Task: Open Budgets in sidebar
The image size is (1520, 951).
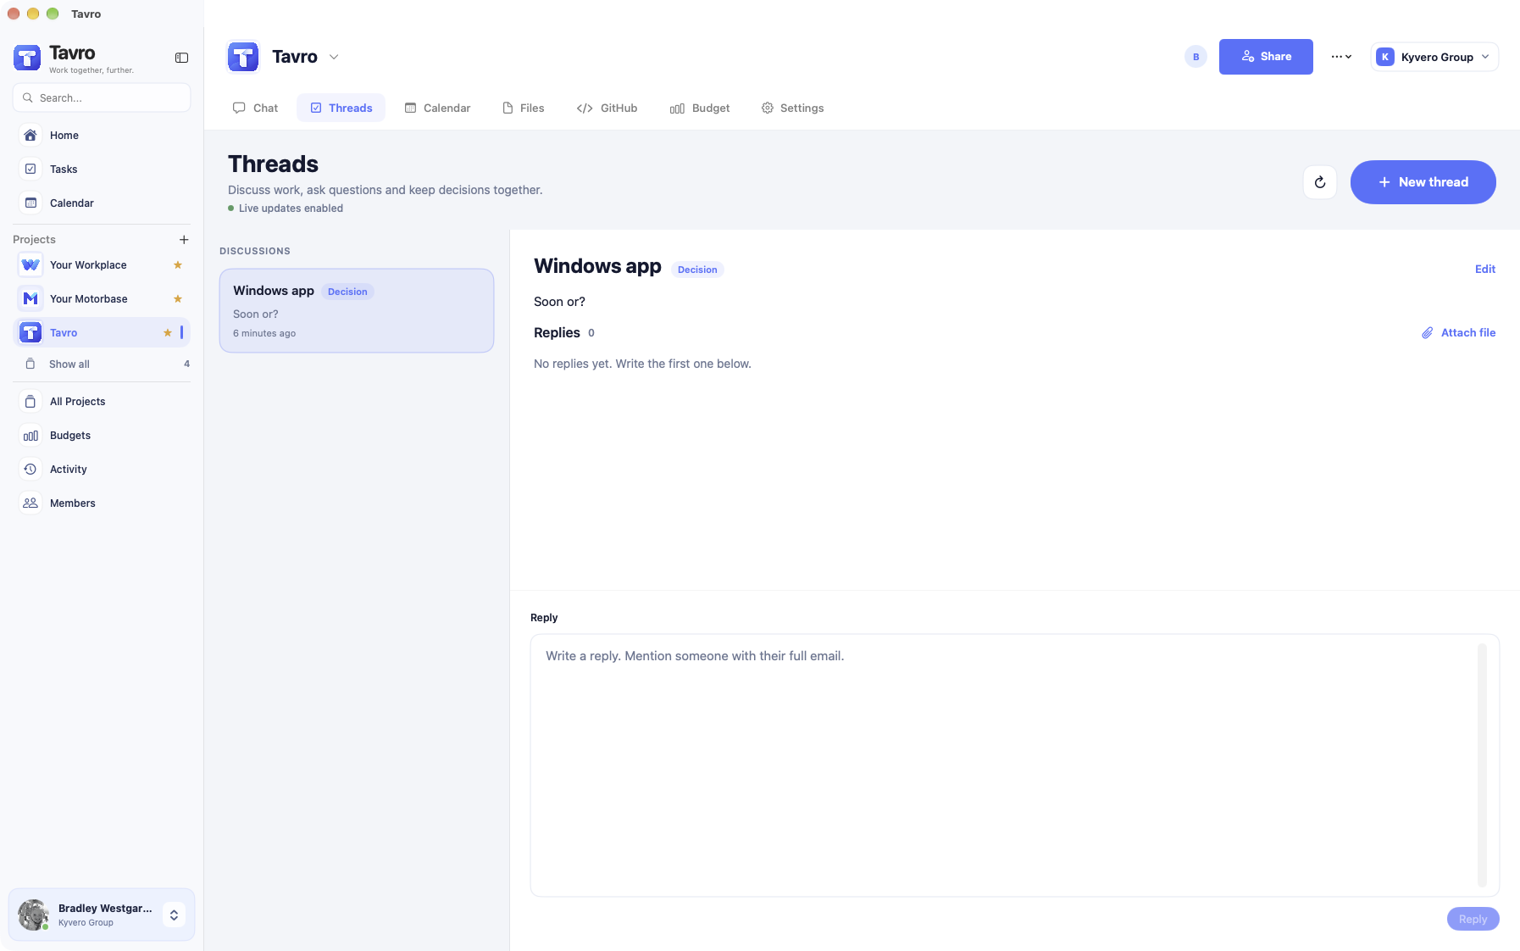Action: 102,436
